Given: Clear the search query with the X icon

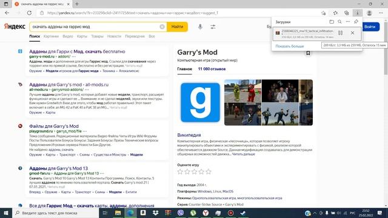Looking at the screenshot, I should click(162, 27).
